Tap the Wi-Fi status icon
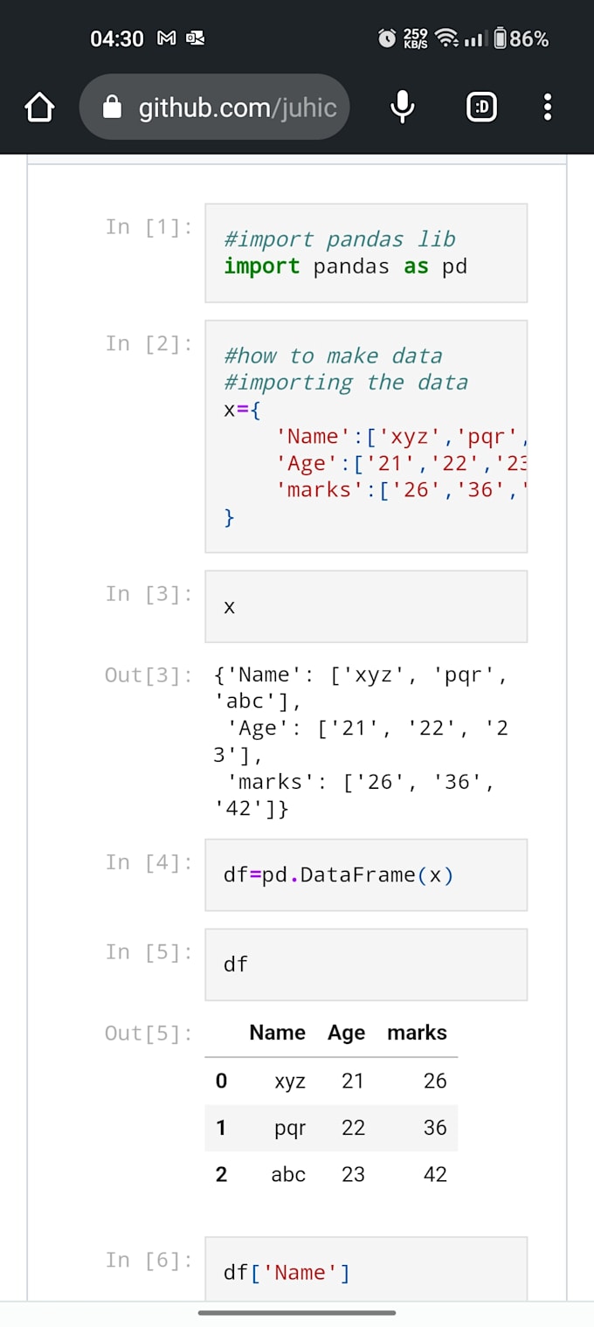Image resolution: width=594 pixels, height=1327 pixels. pos(445,38)
